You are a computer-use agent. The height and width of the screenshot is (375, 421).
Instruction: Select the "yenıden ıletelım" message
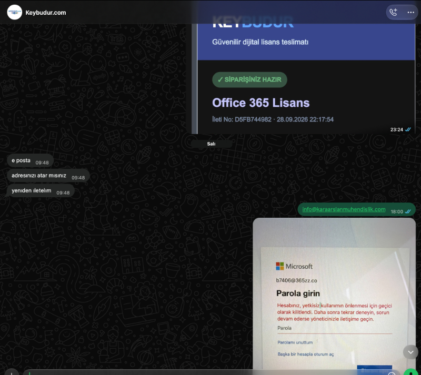click(41, 190)
